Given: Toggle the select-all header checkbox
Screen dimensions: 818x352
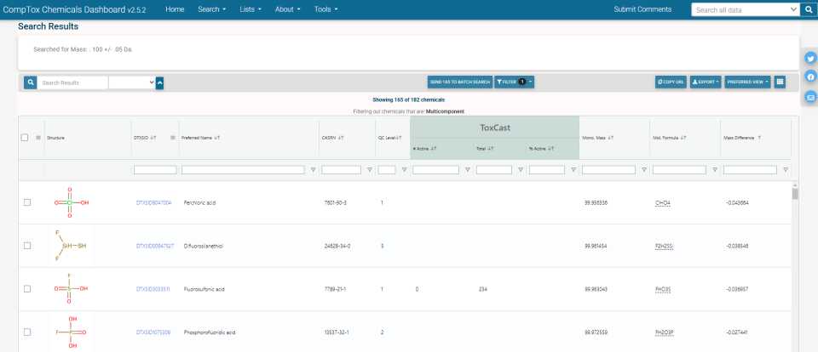Looking at the screenshot, I should click(25, 138).
